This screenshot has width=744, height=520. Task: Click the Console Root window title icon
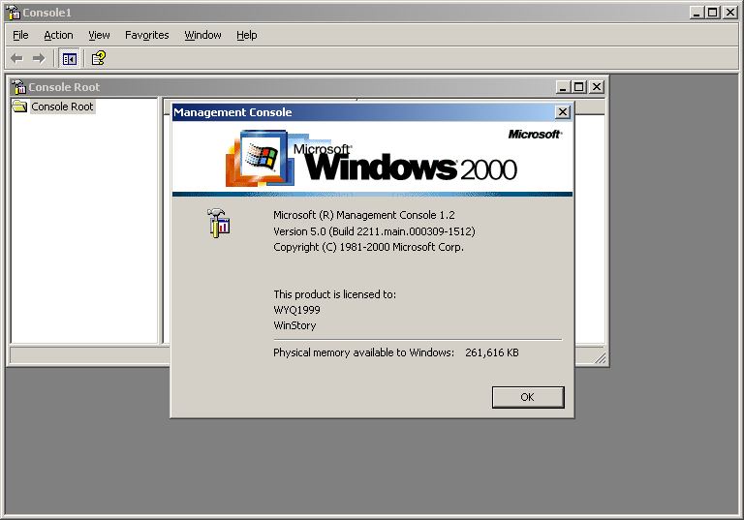coord(19,87)
